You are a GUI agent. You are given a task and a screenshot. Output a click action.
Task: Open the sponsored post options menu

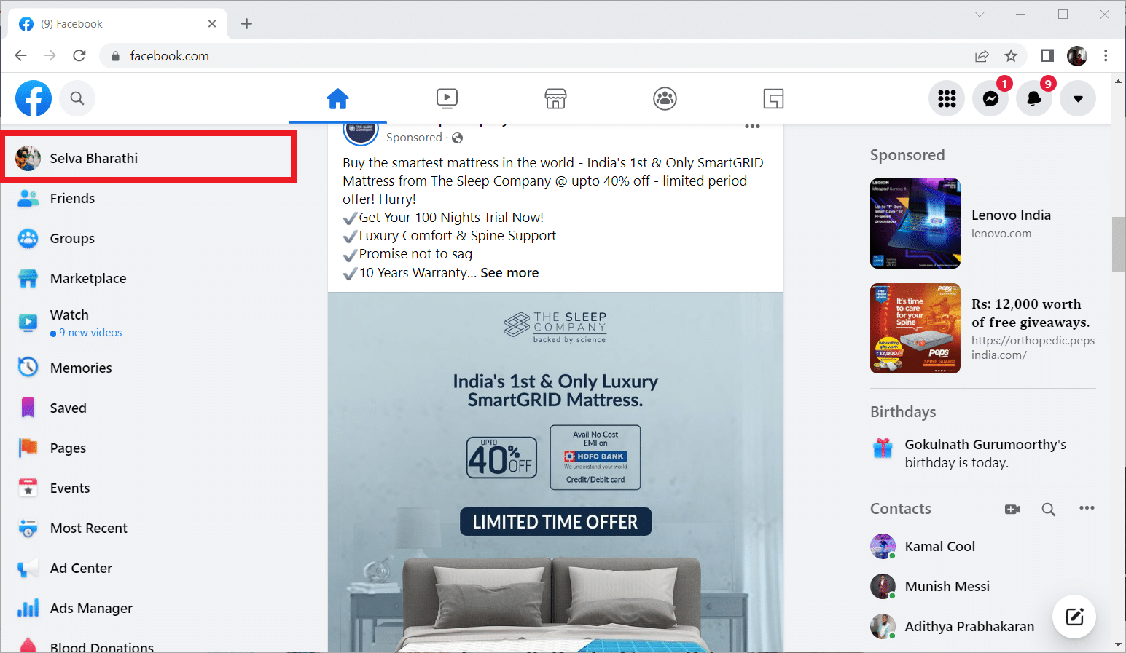752,127
